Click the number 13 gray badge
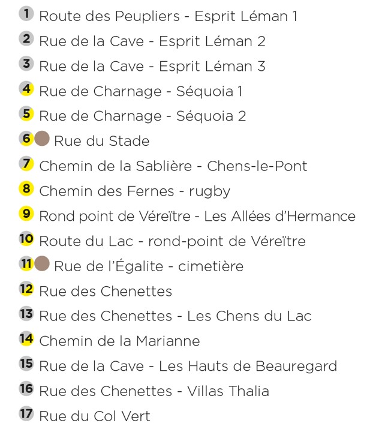Screen dimensions: 379x432 [x=26, y=314]
